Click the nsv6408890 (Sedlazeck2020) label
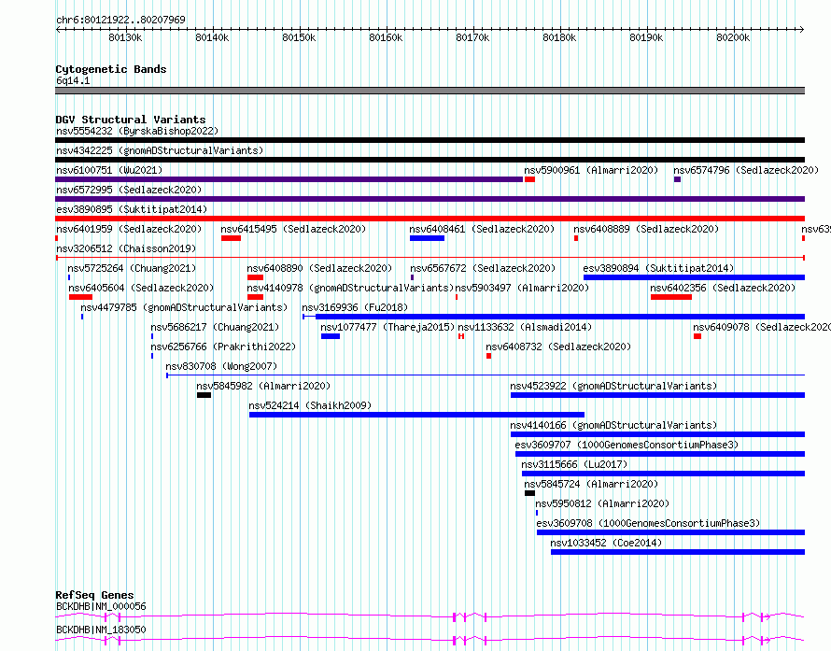This screenshot has height=651, width=831. (x=319, y=268)
